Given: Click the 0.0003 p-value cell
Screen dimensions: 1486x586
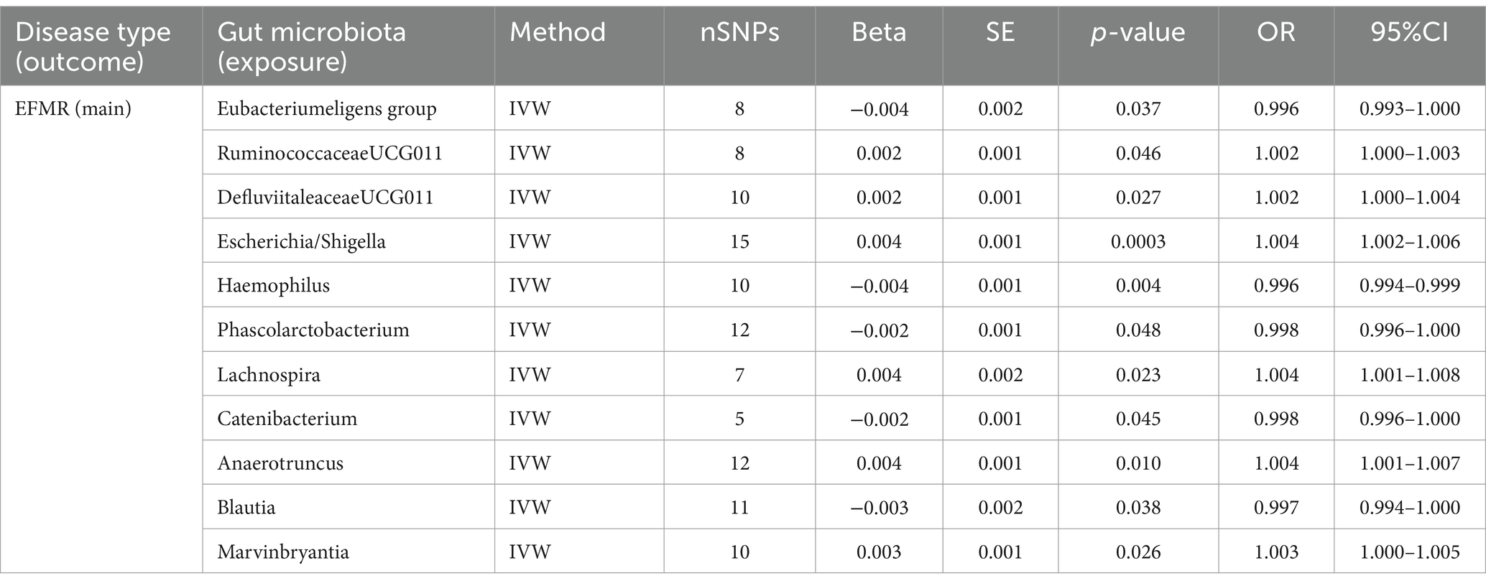Looking at the screenshot, I should point(1138,242).
